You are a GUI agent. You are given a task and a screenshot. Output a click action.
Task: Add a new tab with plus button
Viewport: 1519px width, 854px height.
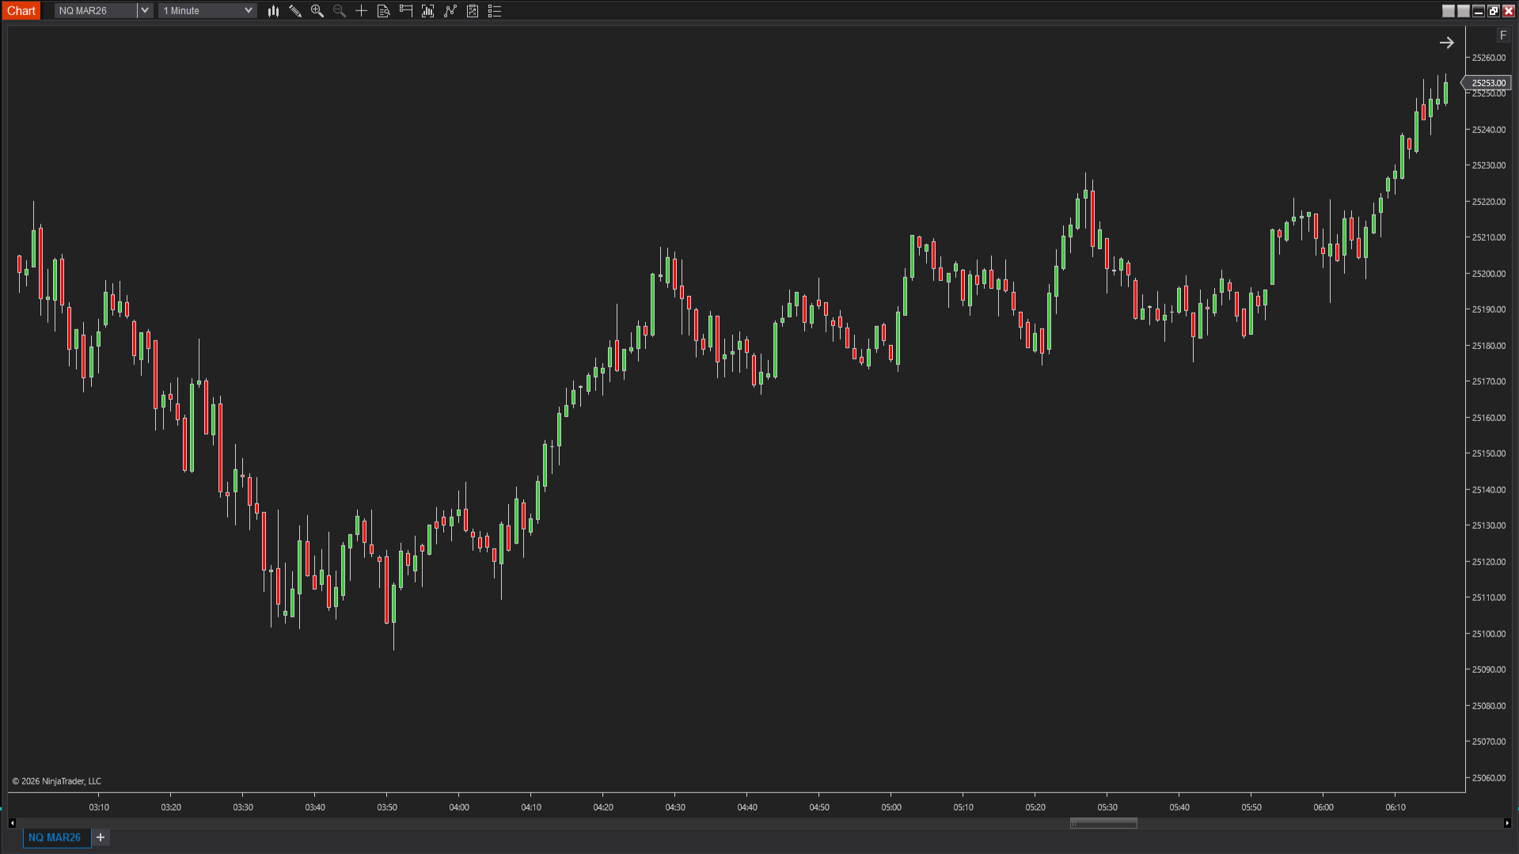pos(101,837)
